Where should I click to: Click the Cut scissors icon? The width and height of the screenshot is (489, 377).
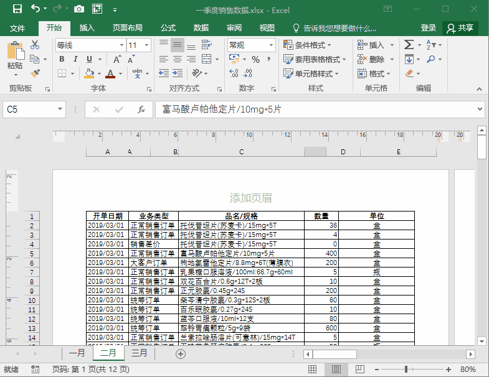coord(35,45)
